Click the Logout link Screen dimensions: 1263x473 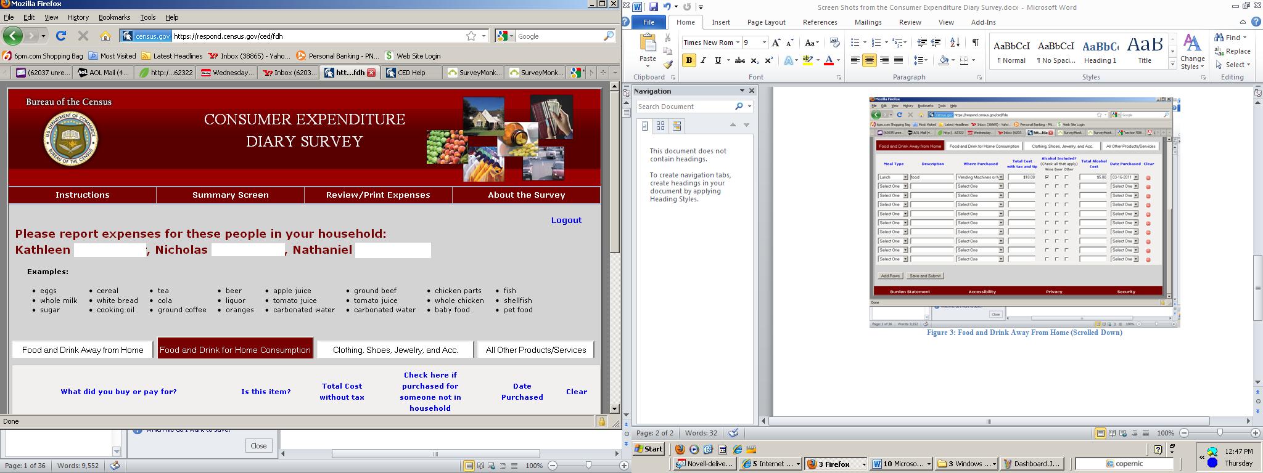pos(566,220)
